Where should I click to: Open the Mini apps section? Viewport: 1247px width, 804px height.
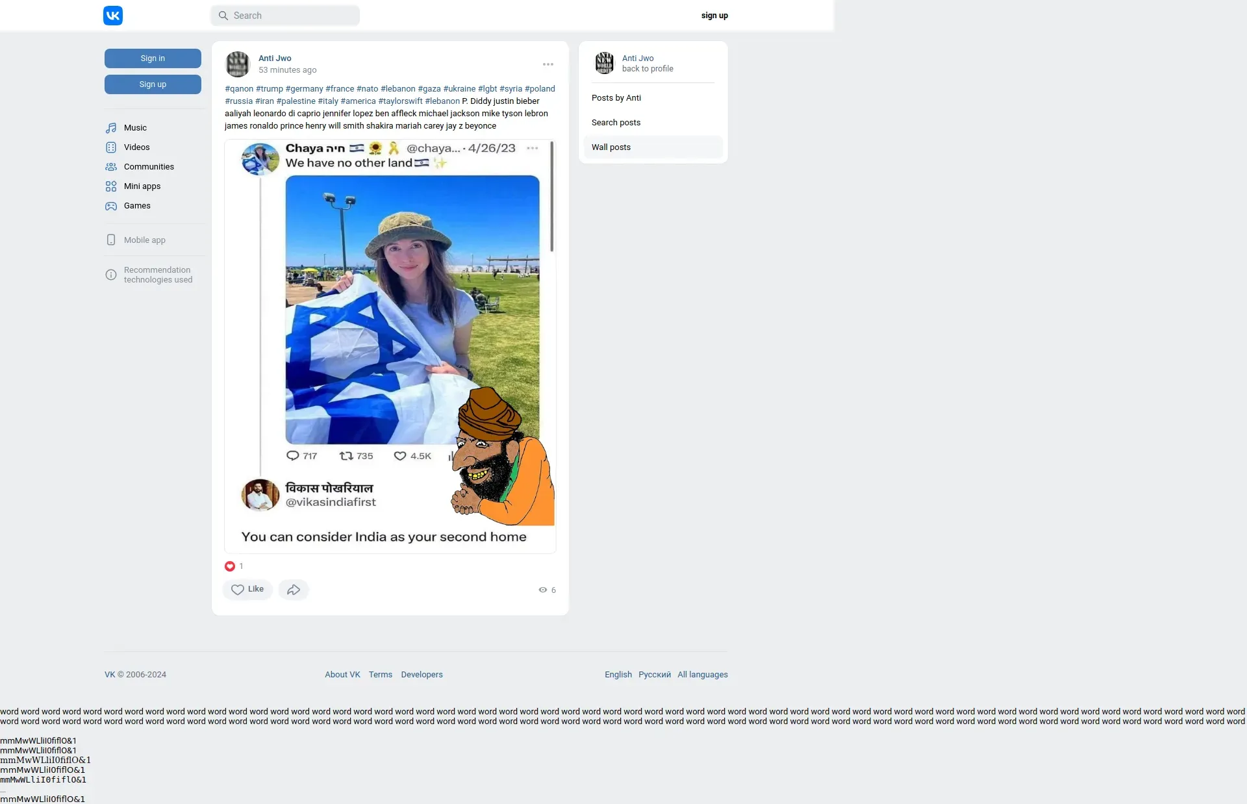click(x=142, y=186)
